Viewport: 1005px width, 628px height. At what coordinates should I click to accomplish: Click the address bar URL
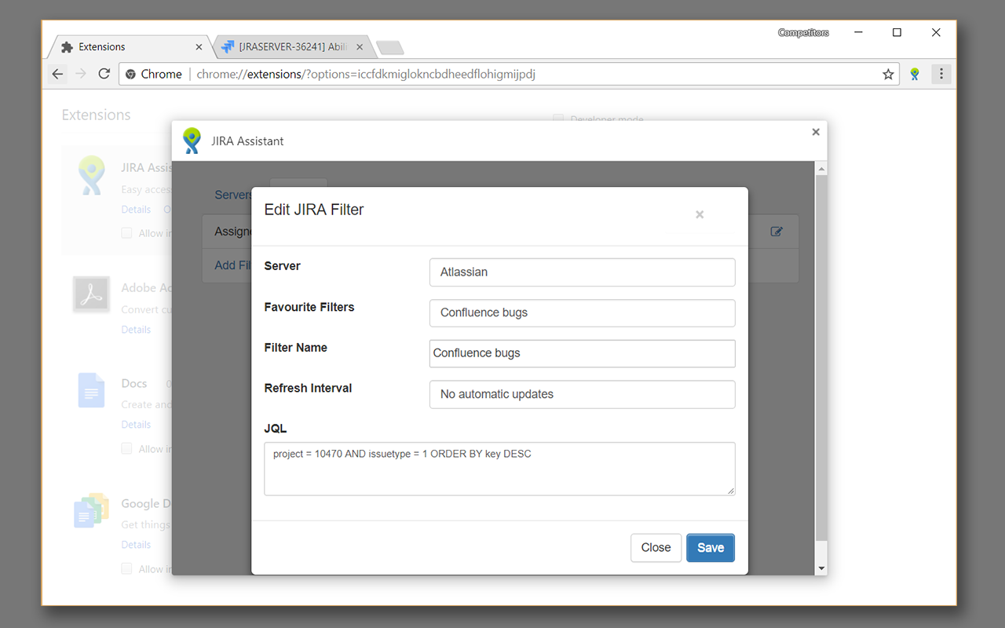click(366, 74)
